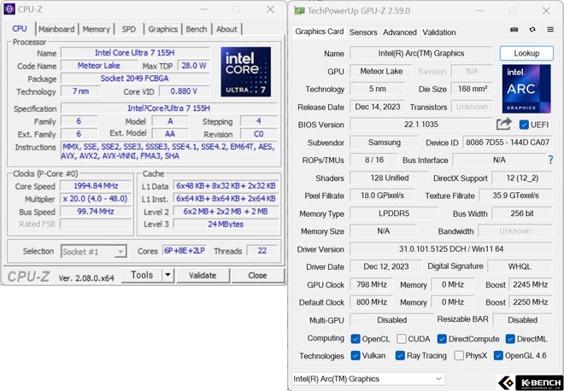Switch to the Graphics tab in CPU-Z
Viewport: 564px width, 391px height.
(163, 29)
